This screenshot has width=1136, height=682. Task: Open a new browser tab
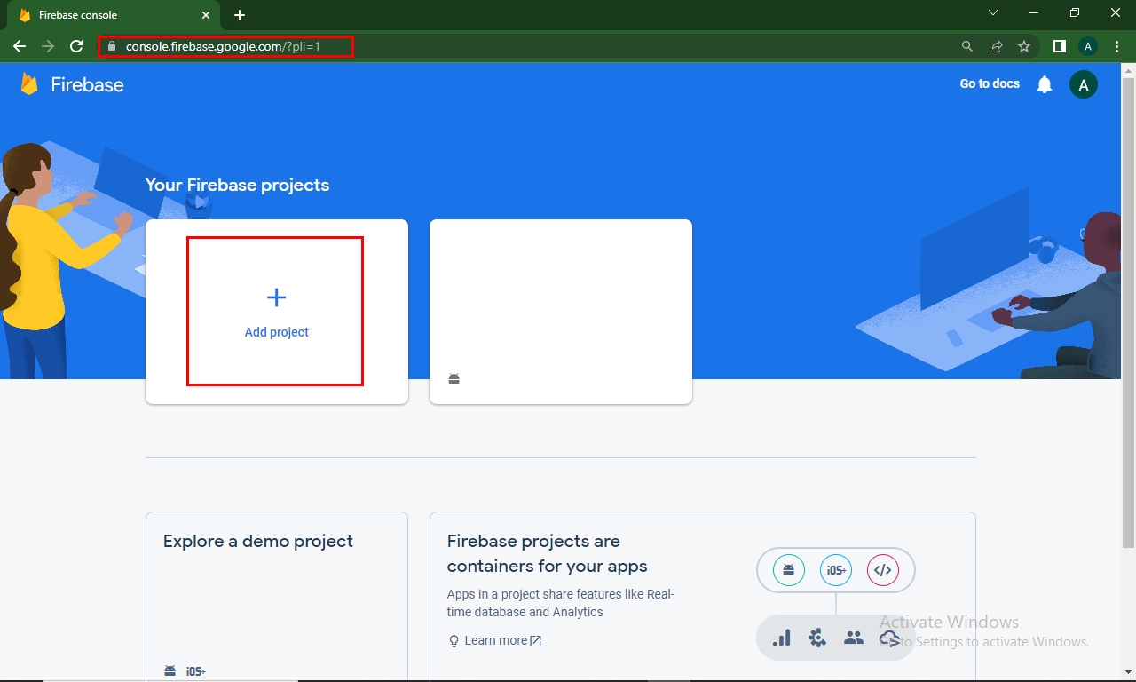point(240,15)
